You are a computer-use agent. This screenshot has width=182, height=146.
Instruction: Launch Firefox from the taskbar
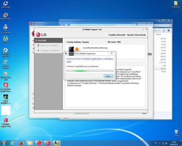21,143
